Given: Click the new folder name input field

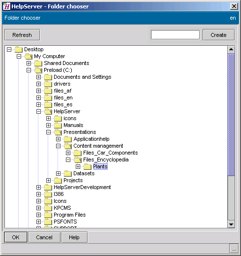Looking at the screenshot, I should (x=175, y=35).
